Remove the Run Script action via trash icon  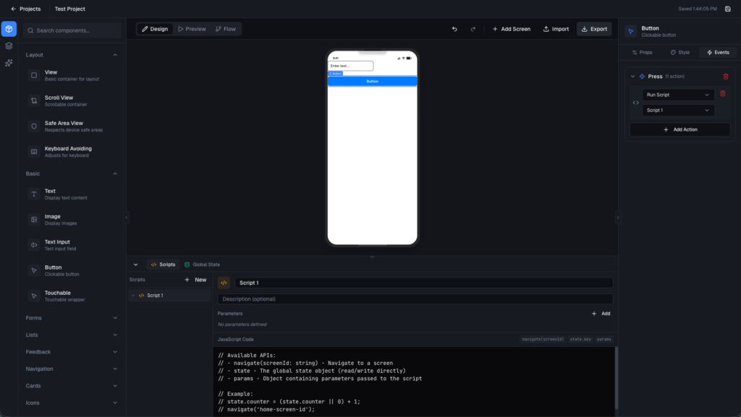722,94
